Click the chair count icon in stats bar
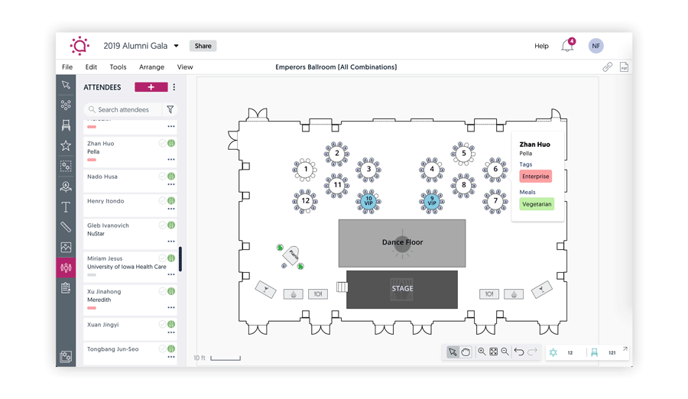This screenshot has height=399, width=688. point(595,352)
